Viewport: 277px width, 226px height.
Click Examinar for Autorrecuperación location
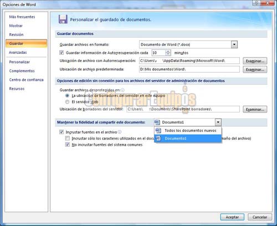click(x=255, y=61)
